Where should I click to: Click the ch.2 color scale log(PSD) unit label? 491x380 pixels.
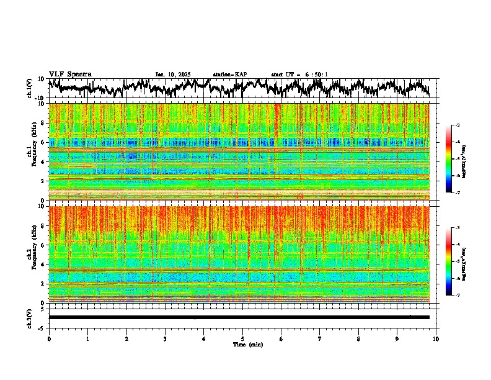pyautogui.click(x=464, y=264)
